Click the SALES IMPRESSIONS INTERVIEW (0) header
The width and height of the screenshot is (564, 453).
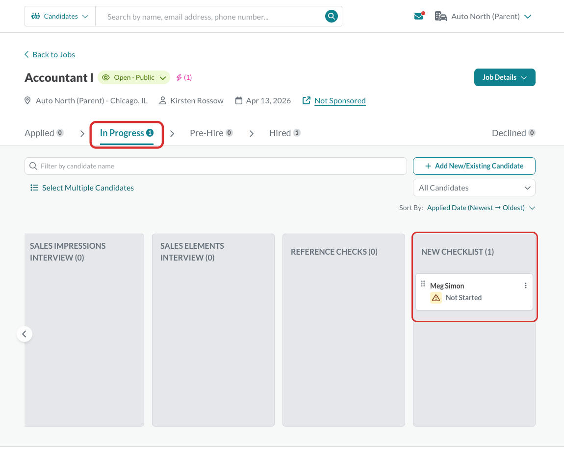[x=68, y=252]
